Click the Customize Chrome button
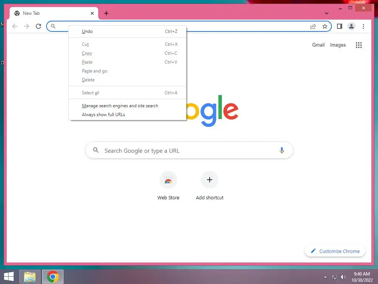The image size is (378, 284). tap(335, 251)
